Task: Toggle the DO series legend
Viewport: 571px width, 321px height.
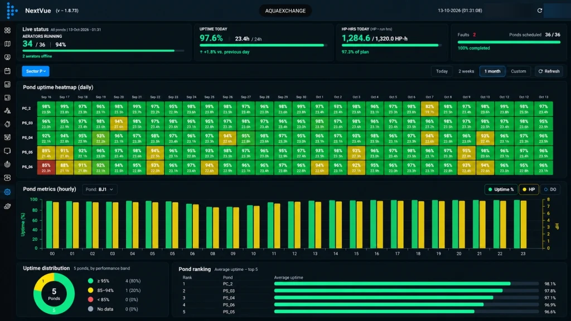Action: pyautogui.click(x=550, y=189)
